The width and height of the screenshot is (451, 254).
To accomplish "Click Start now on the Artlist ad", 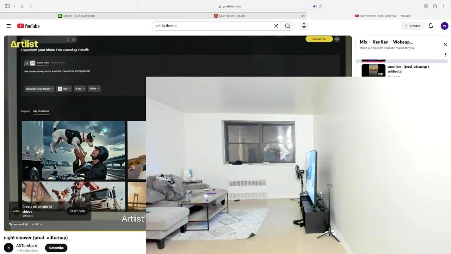I will point(78,211).
